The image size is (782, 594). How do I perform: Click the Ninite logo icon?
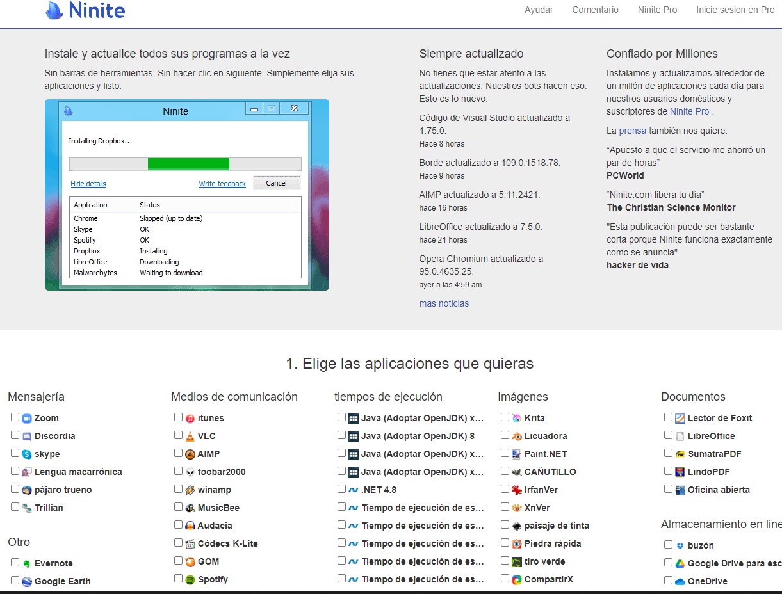tap(54, 10)
